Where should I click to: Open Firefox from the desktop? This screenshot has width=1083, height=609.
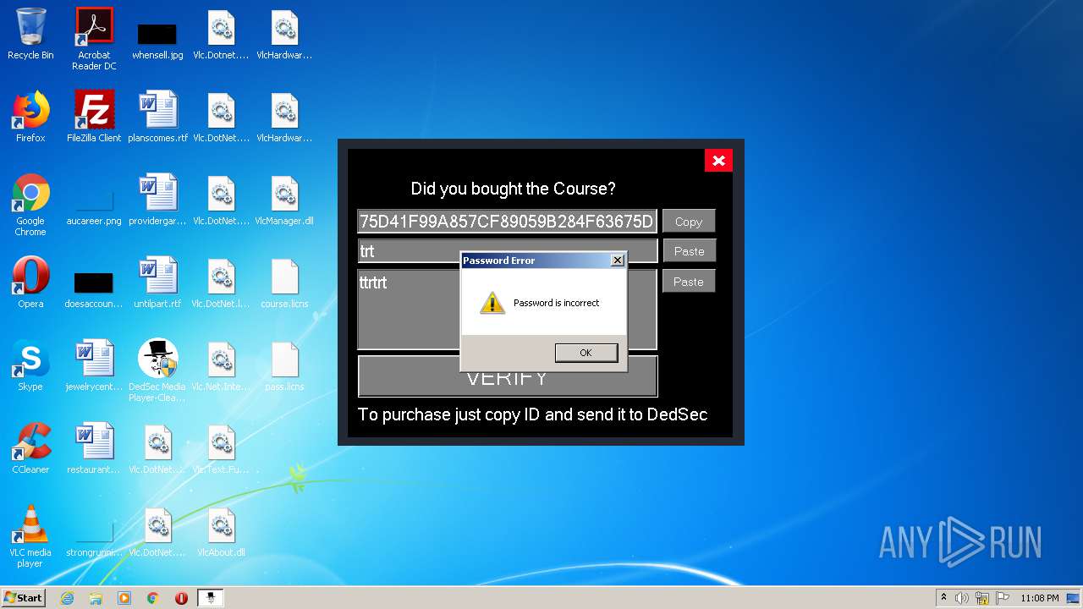pyautogui.click(x=30, y=118)
